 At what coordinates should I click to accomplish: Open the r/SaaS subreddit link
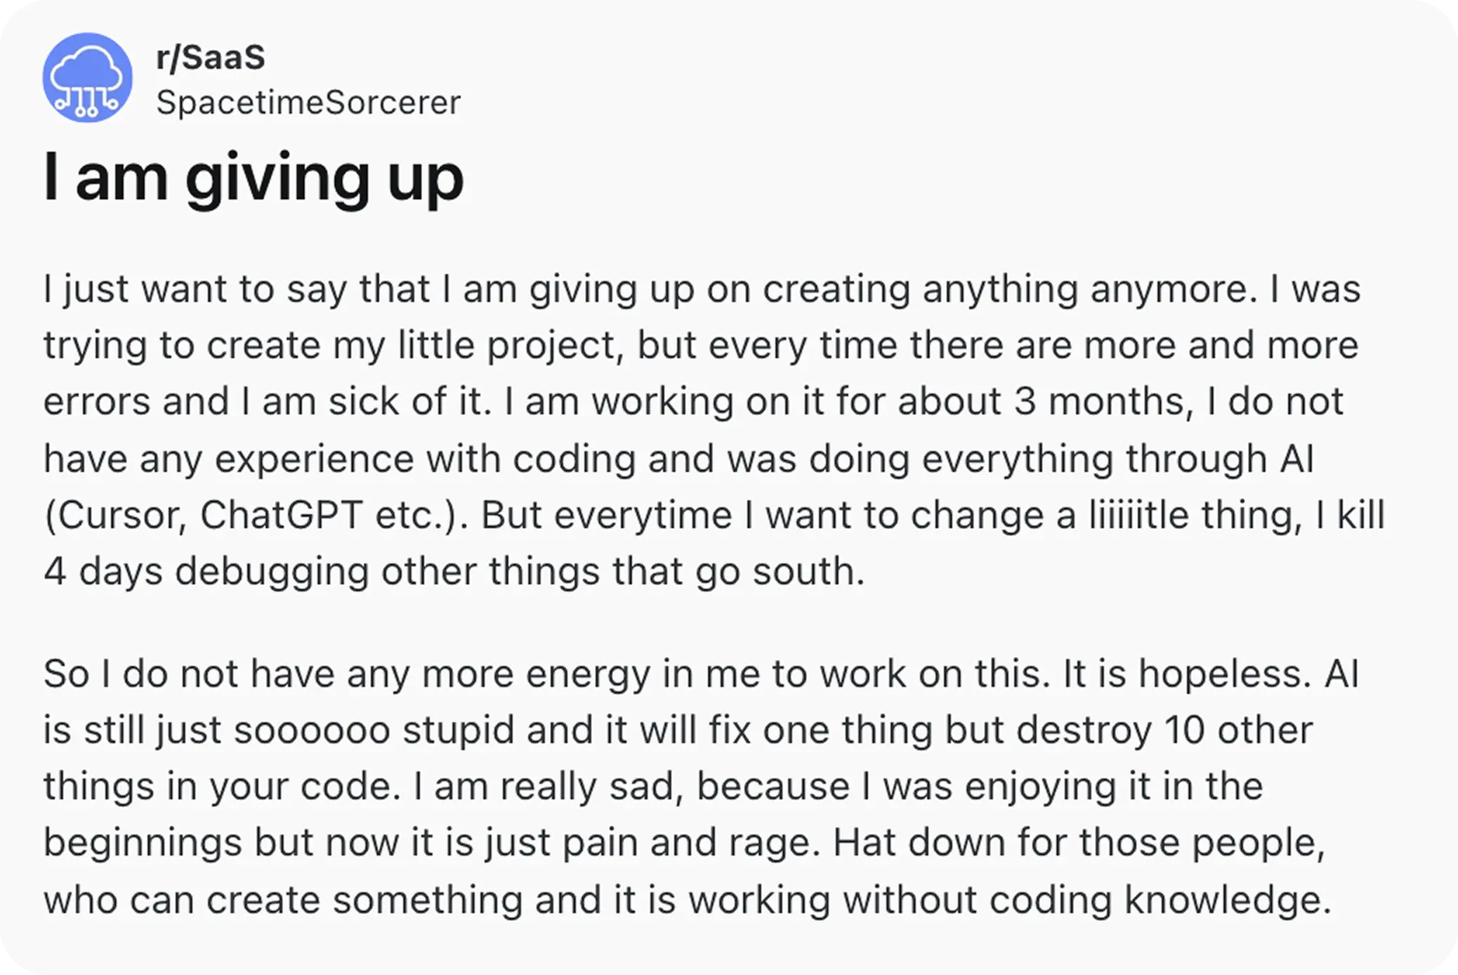pyautogui.click(x=211, y=57)
